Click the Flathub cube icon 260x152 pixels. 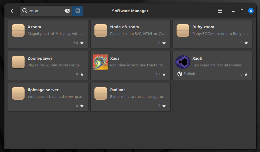[x=180, y=74]
